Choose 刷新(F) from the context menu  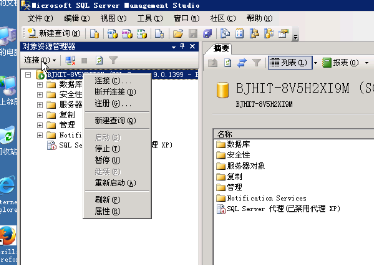117,200
